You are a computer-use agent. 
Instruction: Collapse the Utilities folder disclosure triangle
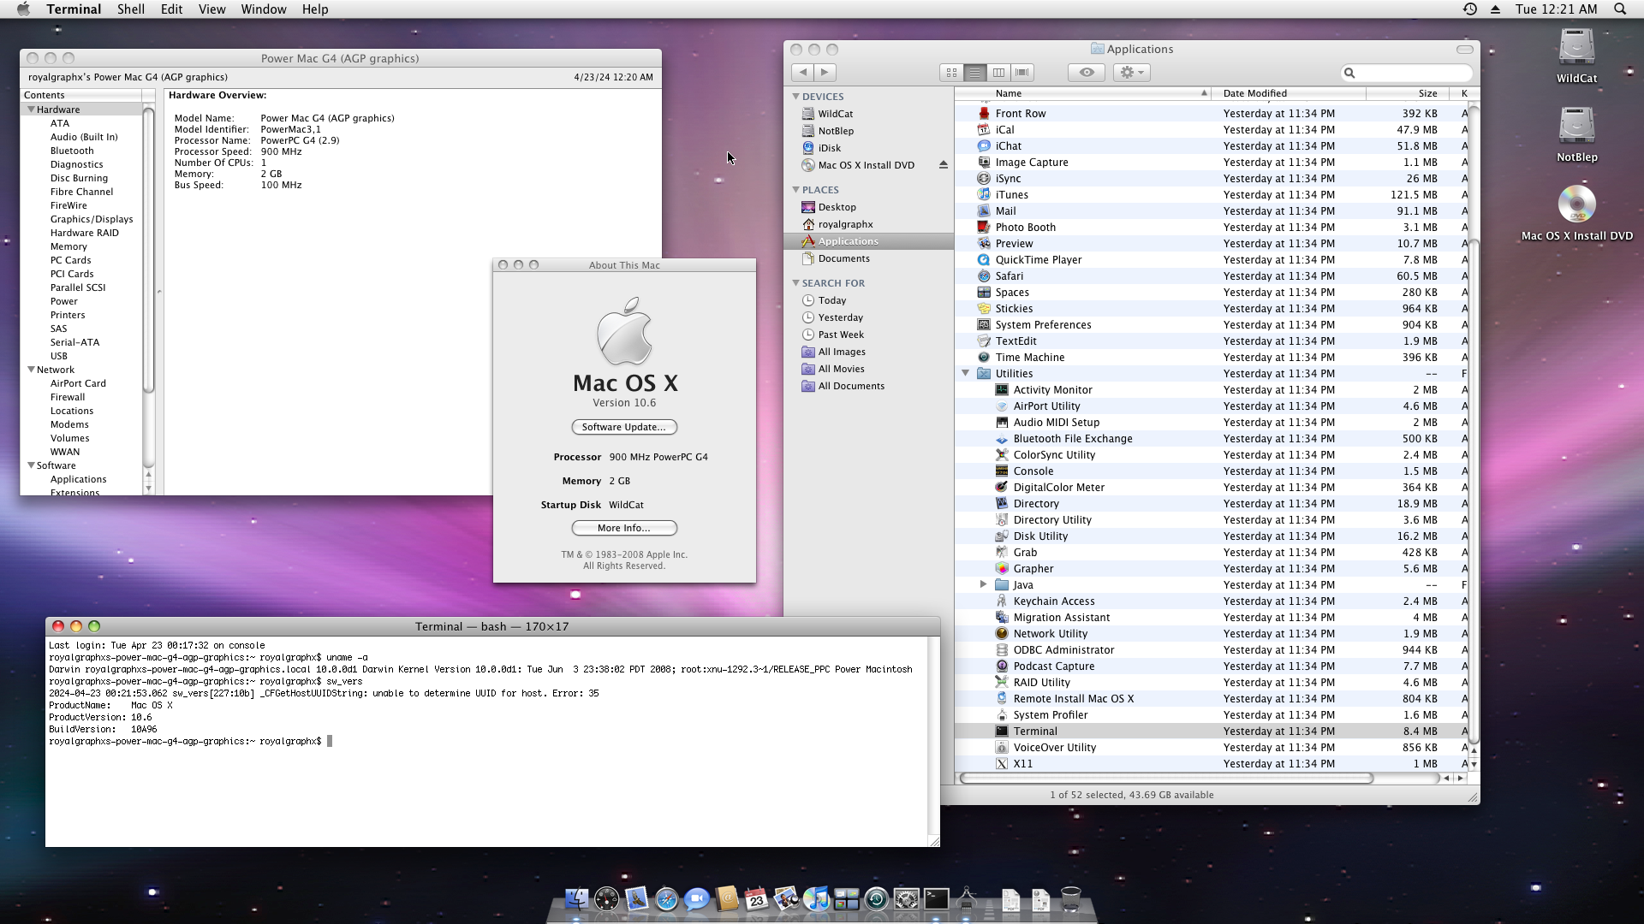click(965, 373)
